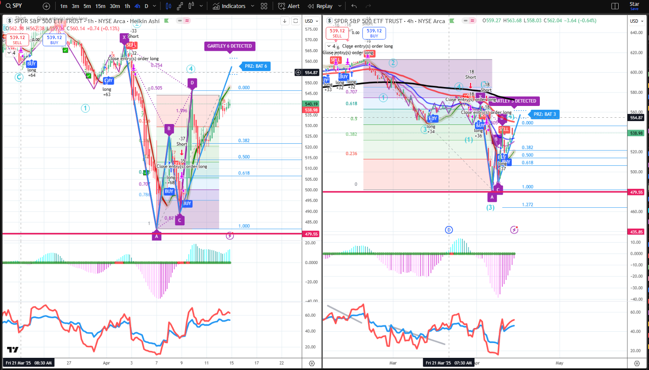The height and width of the screenshot is (370, 649).
Task: Click the TradingView logo on the 1h chart
Action: tap(13, 350)
